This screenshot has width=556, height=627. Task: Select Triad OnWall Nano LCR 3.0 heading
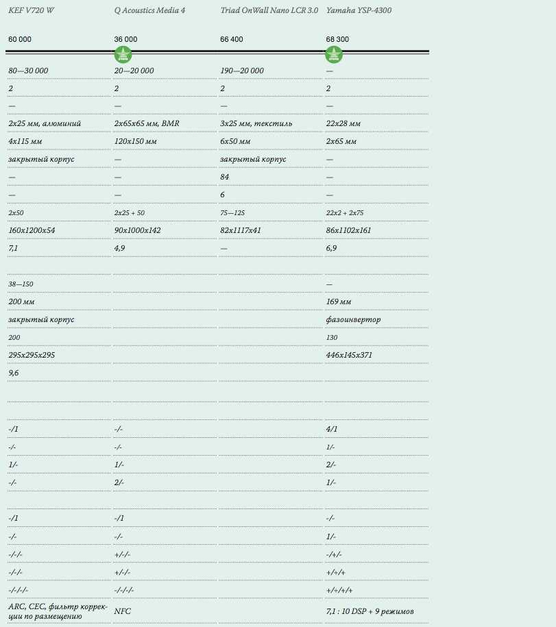(269, 11)
